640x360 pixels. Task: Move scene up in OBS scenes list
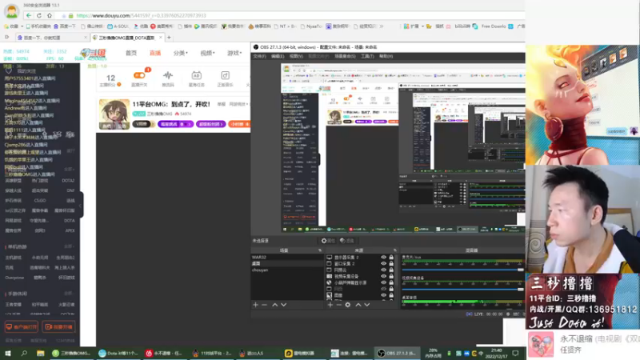point(274,305)
